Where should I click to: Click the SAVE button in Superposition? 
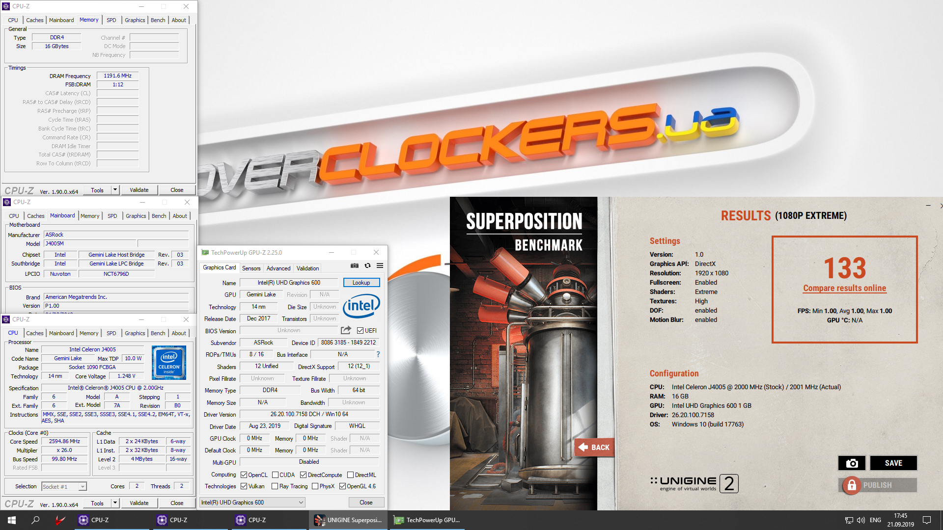(x=893, y=463)
